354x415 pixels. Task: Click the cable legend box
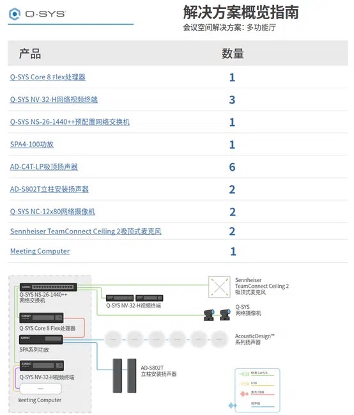[258, 390]
